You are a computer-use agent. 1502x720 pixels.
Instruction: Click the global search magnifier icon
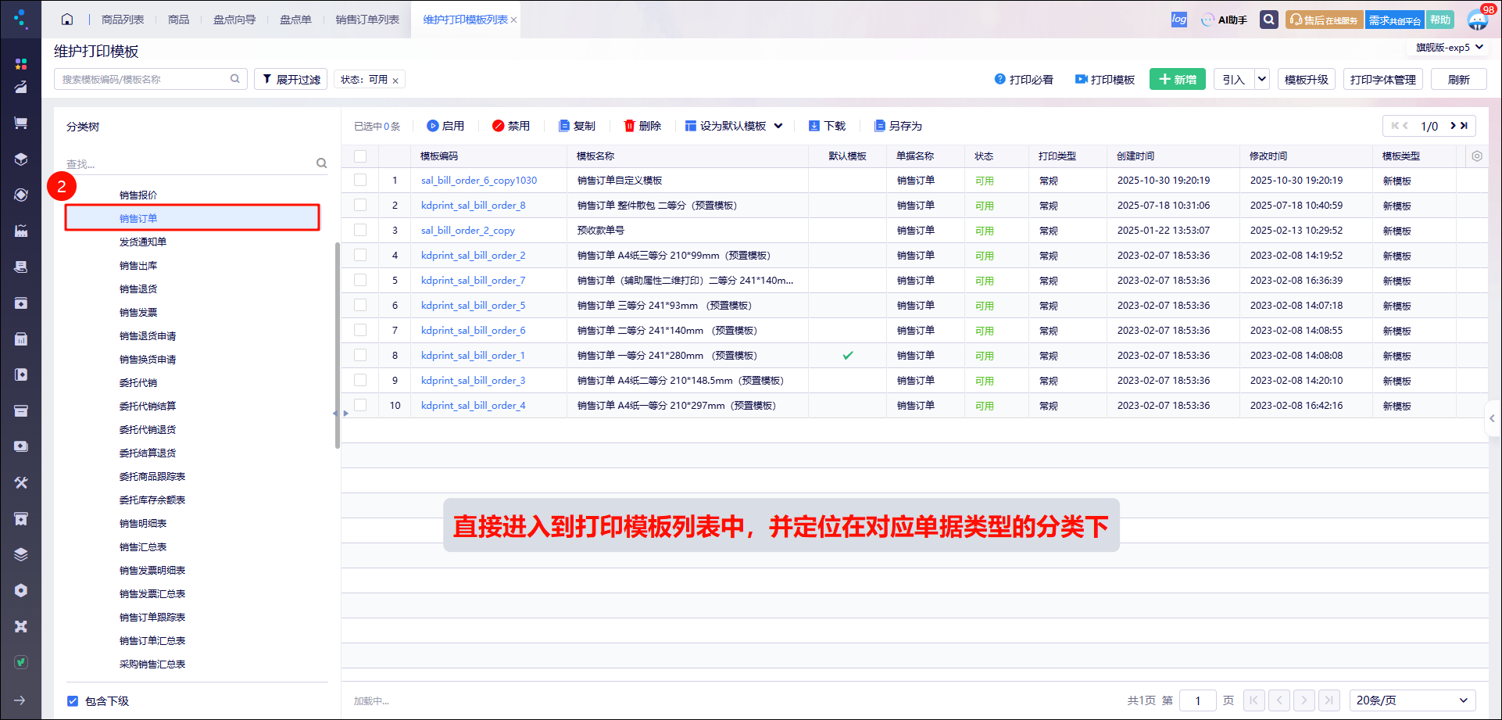1269,20
